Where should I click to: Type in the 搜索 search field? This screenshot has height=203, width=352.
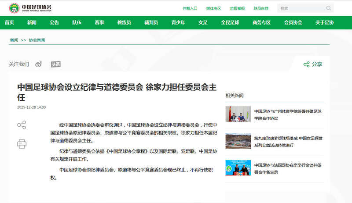pyautogui.click(x=301, y=8)
